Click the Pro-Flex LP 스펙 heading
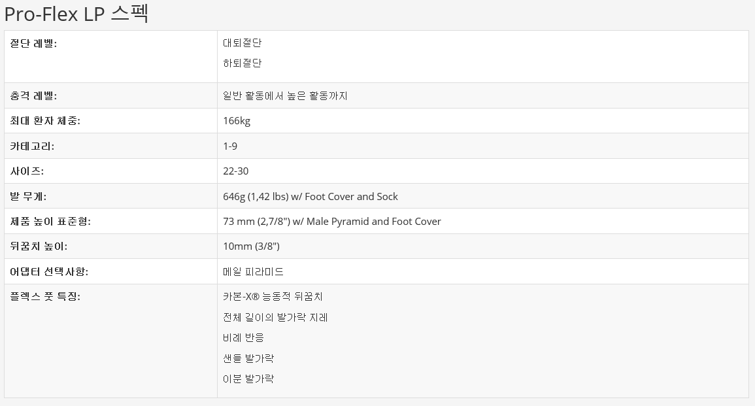This screenshot has height=406, width=755. [x=76, y=14]
